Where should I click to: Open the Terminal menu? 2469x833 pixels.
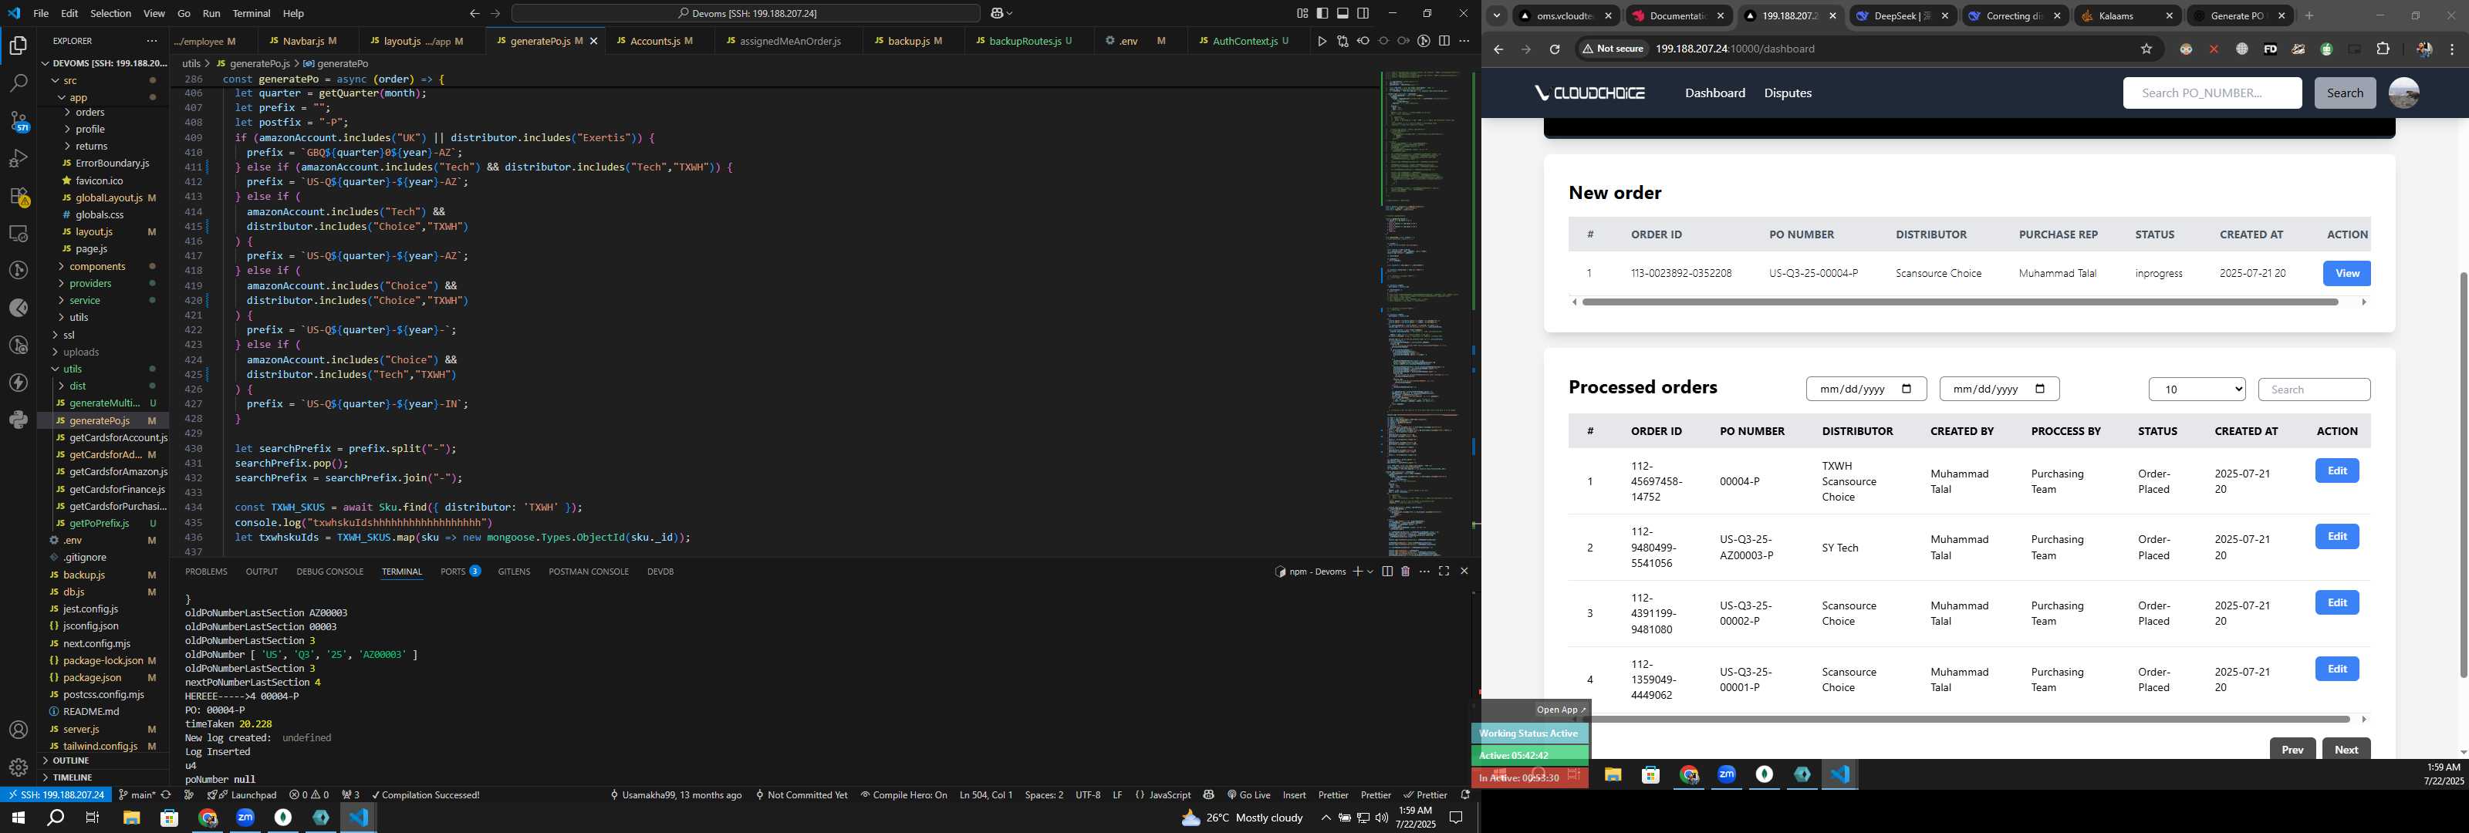(251, 13)
